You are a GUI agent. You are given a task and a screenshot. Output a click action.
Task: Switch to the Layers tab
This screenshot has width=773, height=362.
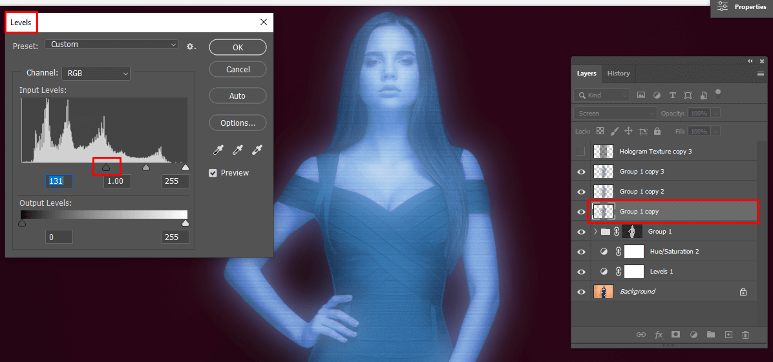[587, 74]
